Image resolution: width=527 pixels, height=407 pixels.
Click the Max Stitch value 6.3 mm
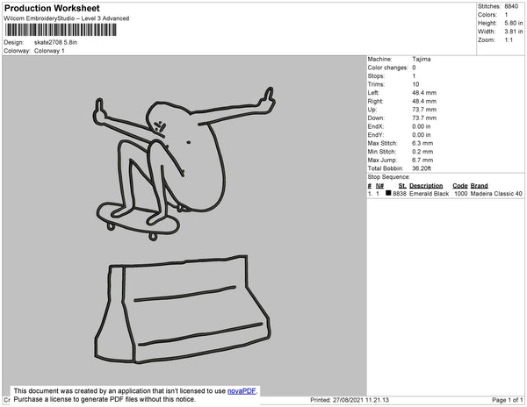click(422, 143)
